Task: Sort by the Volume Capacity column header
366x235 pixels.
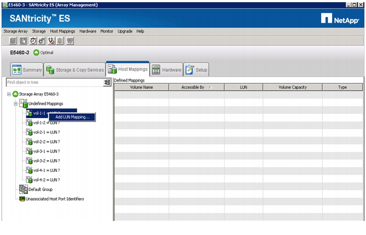Action: click(x=293, y=87)
